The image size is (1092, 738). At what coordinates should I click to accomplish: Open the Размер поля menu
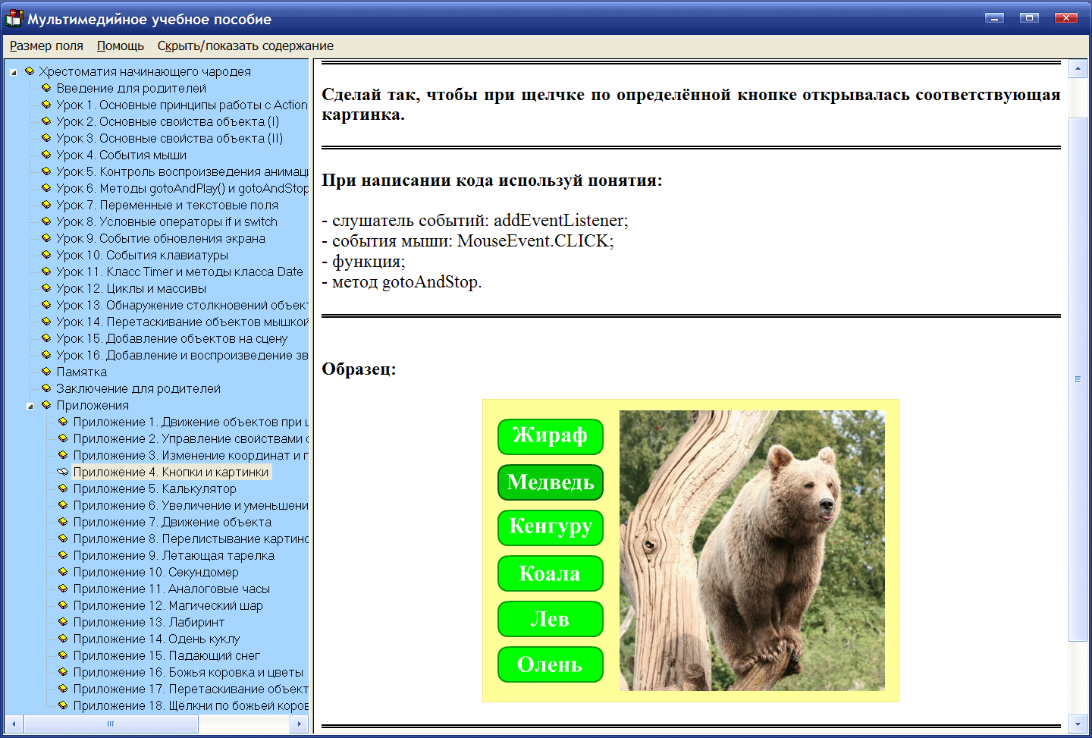(x=46, y=46)
